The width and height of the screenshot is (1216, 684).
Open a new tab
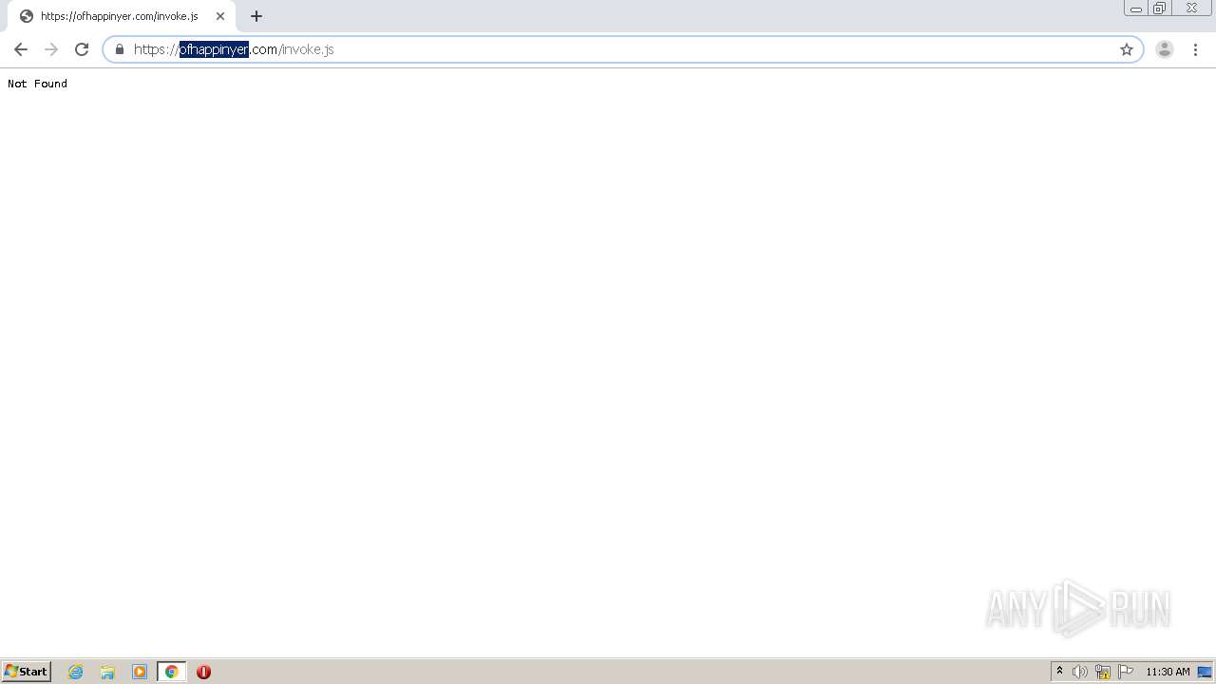tap(256, 16)
